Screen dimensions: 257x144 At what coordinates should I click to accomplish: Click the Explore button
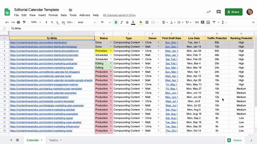(235, 140)
